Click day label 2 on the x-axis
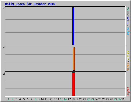Viewport: 131px width, 102px height. point(12,99)
